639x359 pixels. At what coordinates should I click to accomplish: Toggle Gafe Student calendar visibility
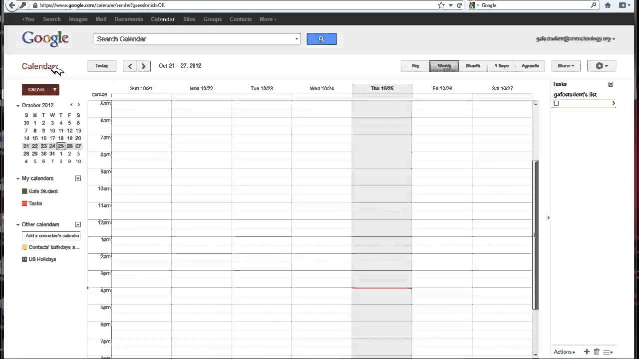24,191
